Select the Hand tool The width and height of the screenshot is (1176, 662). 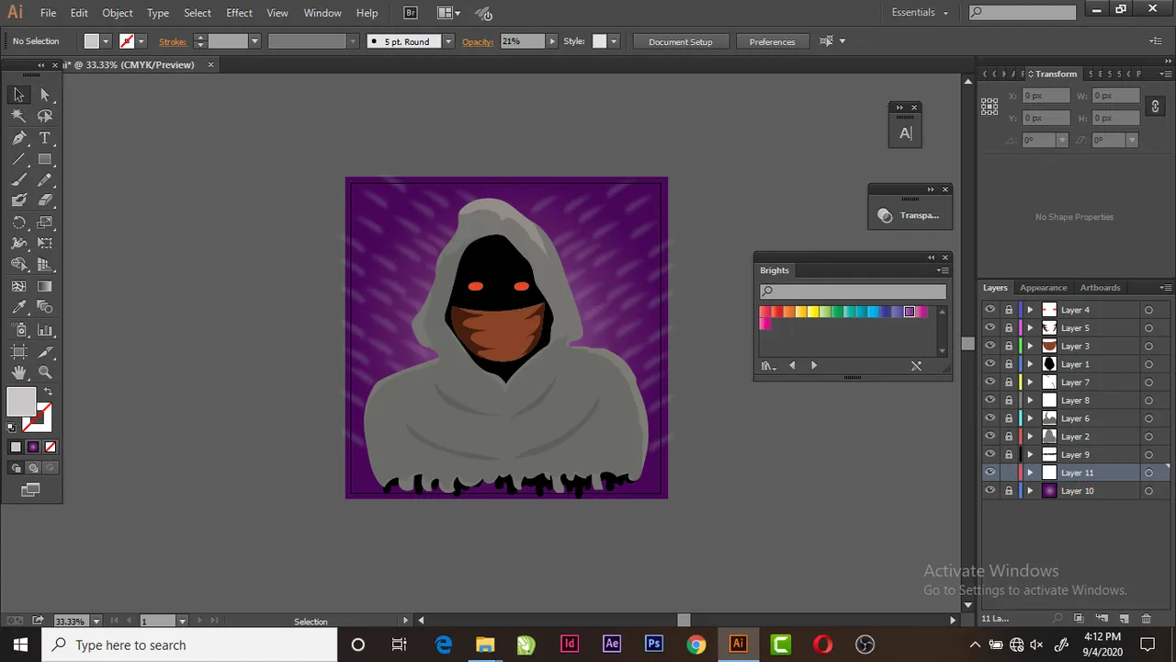[x=19, y=372]
